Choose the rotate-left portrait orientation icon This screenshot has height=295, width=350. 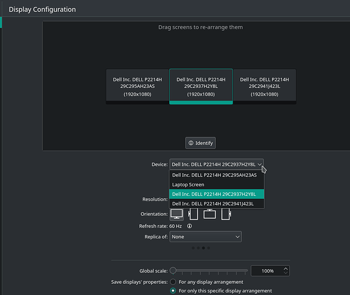[x=193, y=214]
